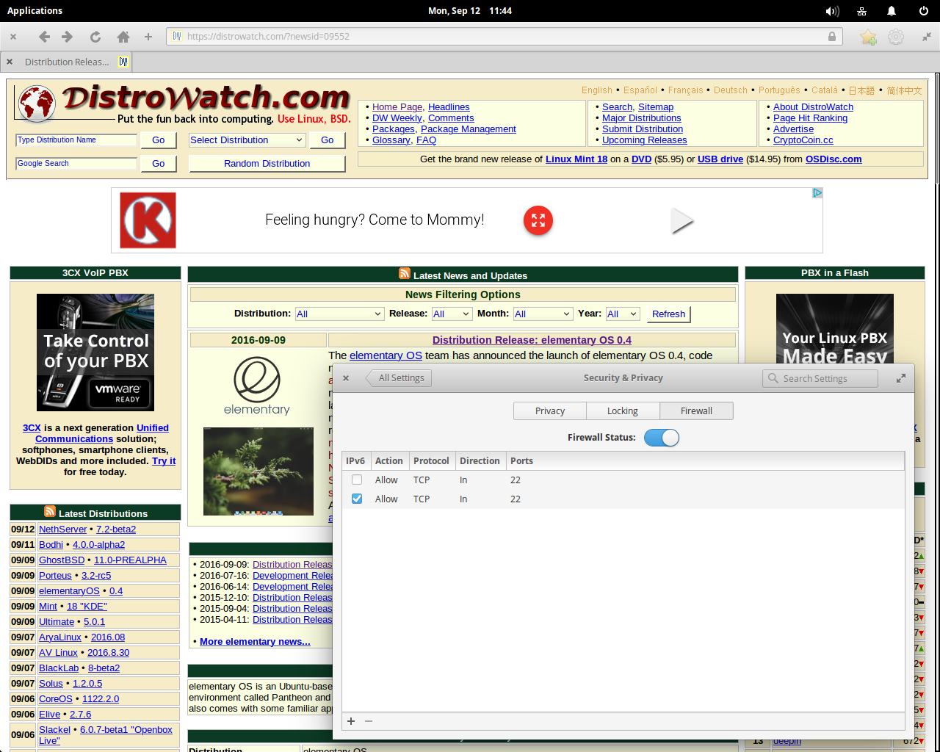The image size is (940, 752).
Task: Add a new firewall rule
Action: 351,721
